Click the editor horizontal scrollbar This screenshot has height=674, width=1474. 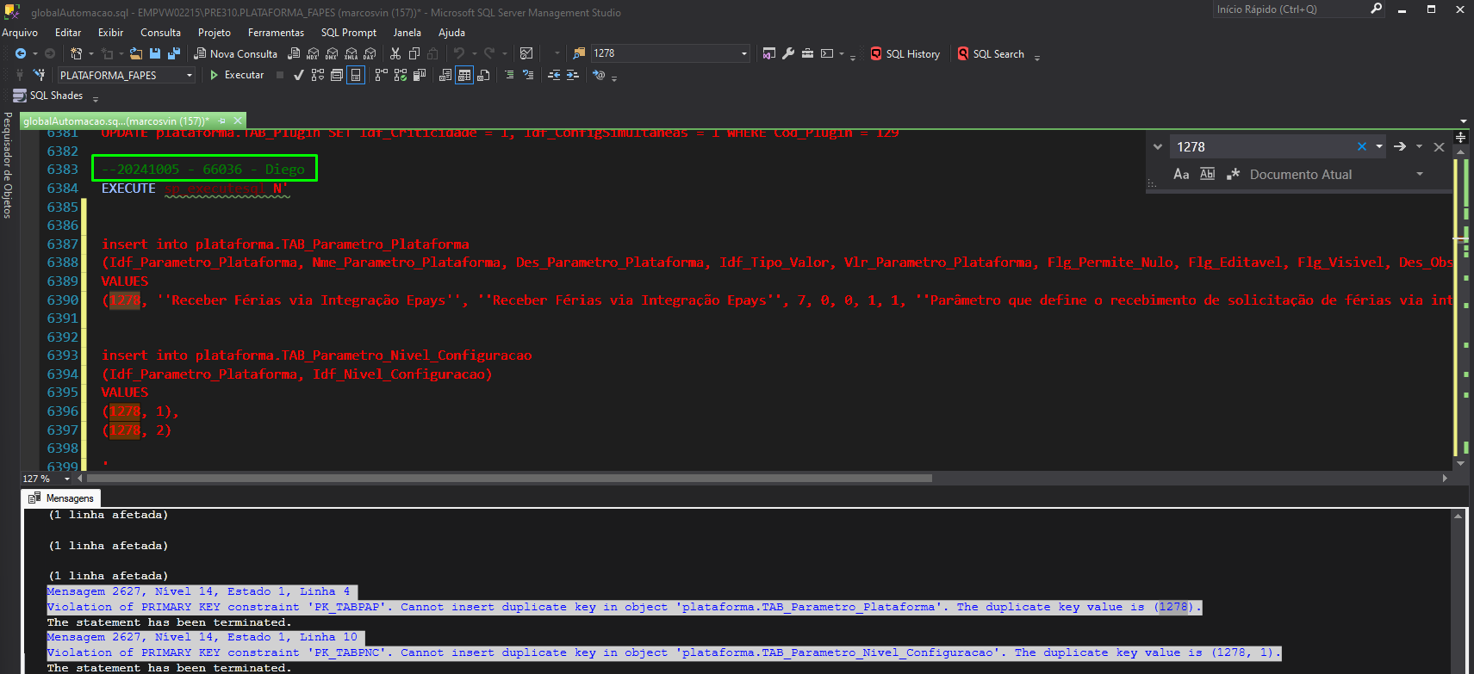pyautogui.click(x=510, y=478)
